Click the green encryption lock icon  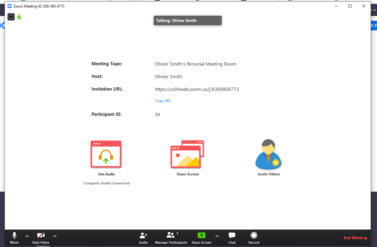pos(19,17)
